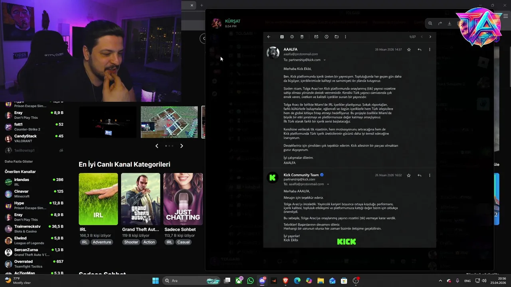
Task: Open SercanZurna channel in sidebar
Action: coord(34,252)
